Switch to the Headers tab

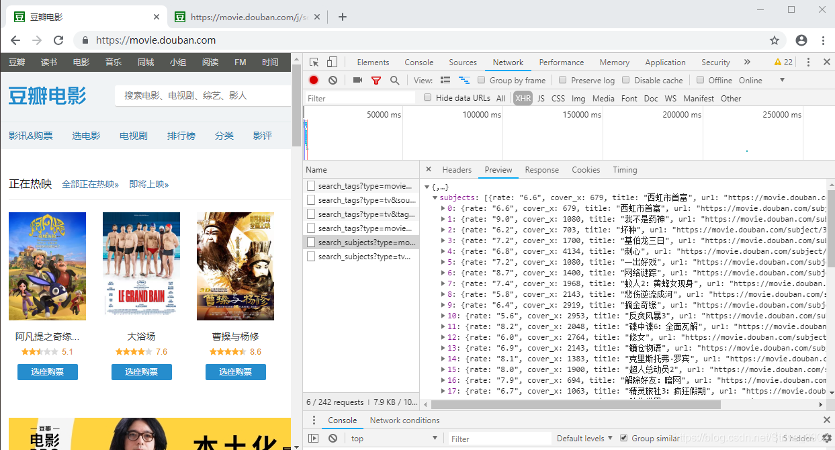(457, 170)
